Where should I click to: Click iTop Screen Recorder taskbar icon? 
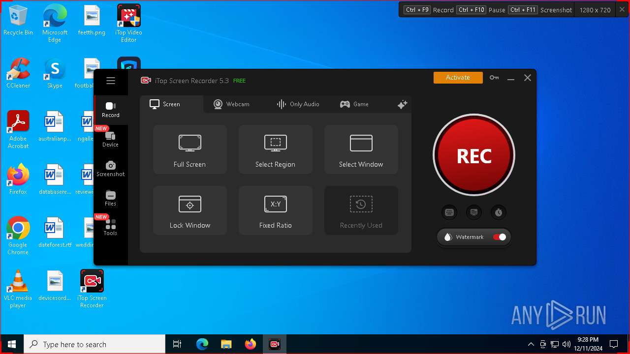275,344
